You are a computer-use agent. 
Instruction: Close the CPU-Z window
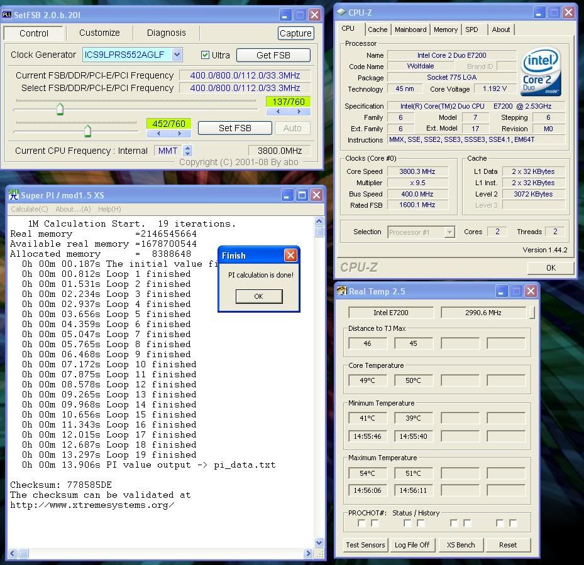(568, 13)
